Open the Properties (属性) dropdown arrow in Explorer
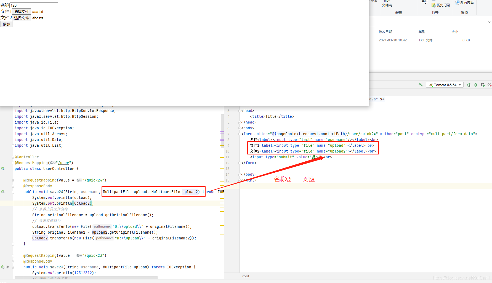Image resolution: width=492 pixels, height=283 pixels. click(425, 3)
